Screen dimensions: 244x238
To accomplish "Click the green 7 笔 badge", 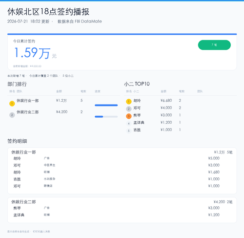I will [214, 45].
